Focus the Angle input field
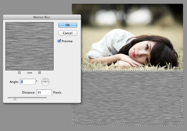187x131 pixels. click(x=28, y=82)
